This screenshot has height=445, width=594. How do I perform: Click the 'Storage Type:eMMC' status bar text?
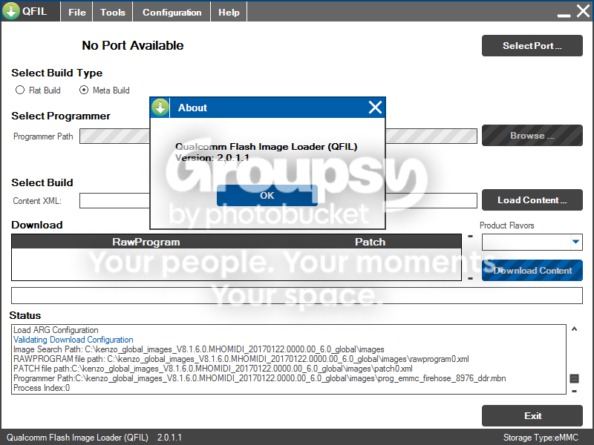tap(541, 438)
